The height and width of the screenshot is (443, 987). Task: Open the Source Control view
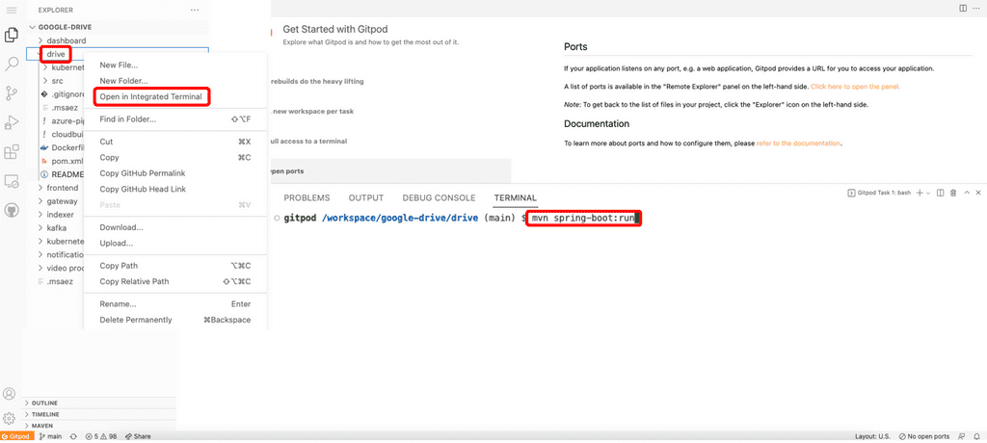click(12, 93)
